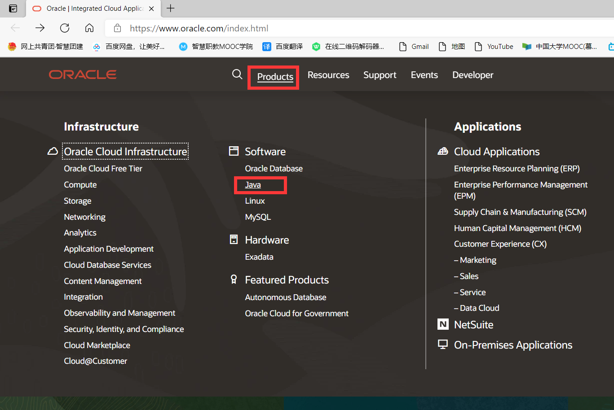Click the On-Premises Applications monitor icon
This screenshot has width=614, height=410.
443,345
